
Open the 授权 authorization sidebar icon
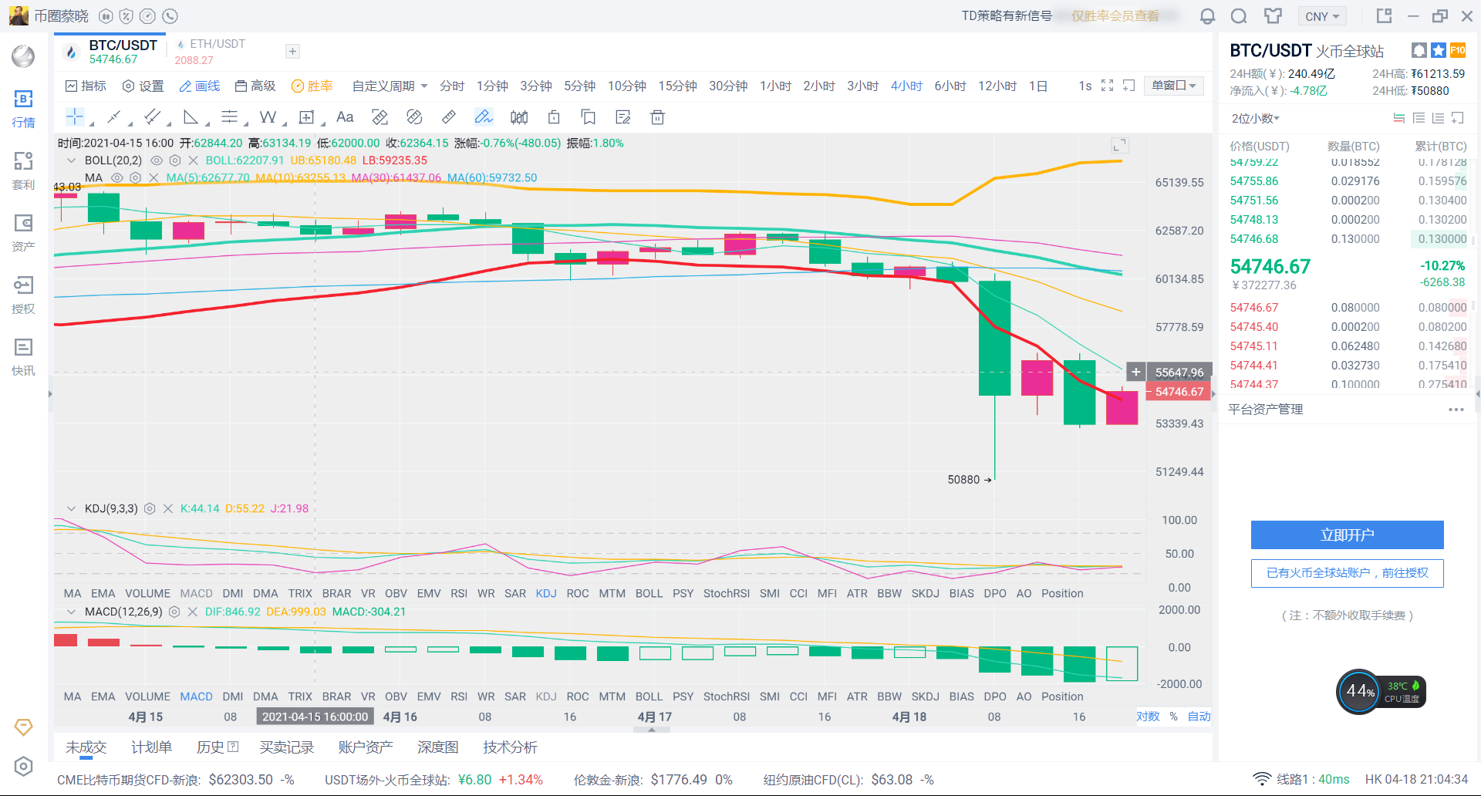tap(23, 295)
